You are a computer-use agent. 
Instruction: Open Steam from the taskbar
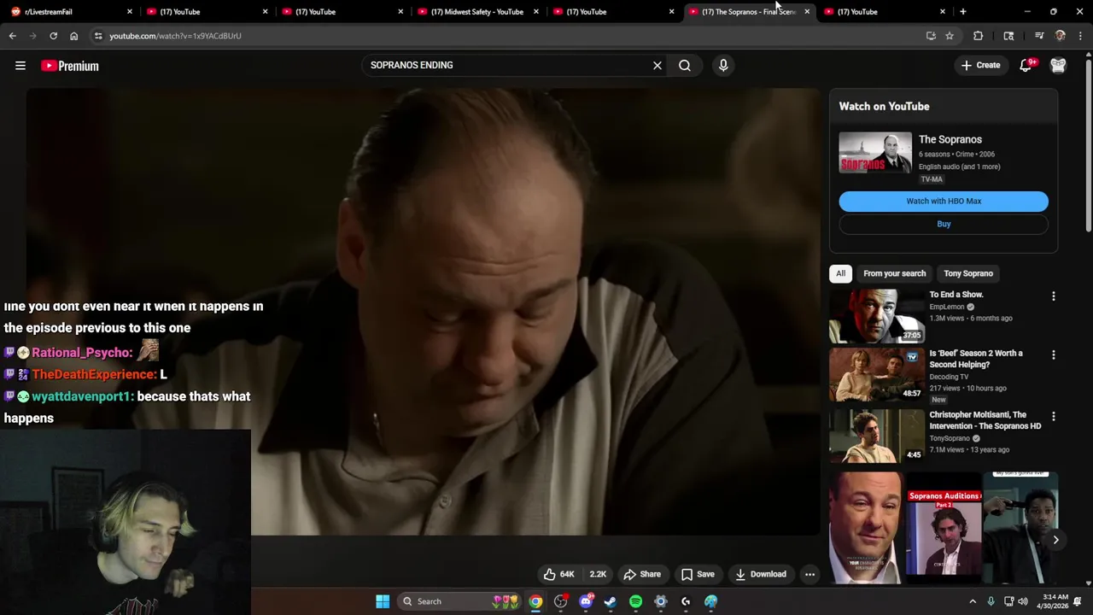[611, 601]
